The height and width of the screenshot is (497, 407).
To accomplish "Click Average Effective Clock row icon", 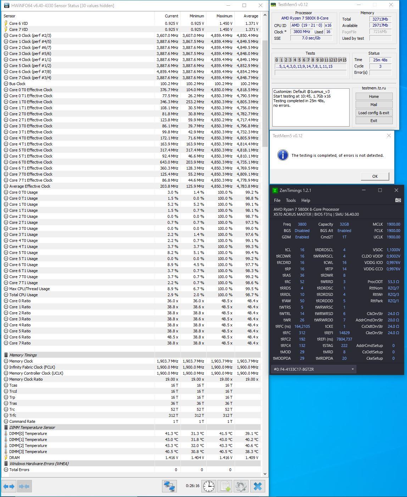I will pos(6,186).
